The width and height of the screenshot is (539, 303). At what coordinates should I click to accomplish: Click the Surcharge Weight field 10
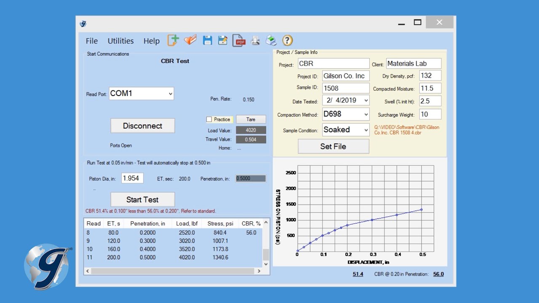[430, 114]
